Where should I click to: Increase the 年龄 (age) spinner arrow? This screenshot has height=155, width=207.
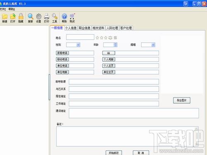pos(116,44)
